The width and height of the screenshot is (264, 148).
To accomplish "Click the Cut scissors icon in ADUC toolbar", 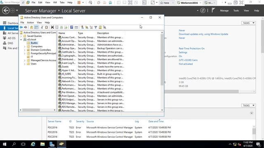I will [x=42, y=27].
